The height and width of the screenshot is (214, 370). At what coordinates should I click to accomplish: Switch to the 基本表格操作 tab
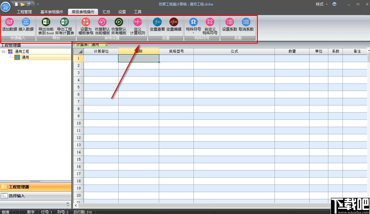pos(52,12)
